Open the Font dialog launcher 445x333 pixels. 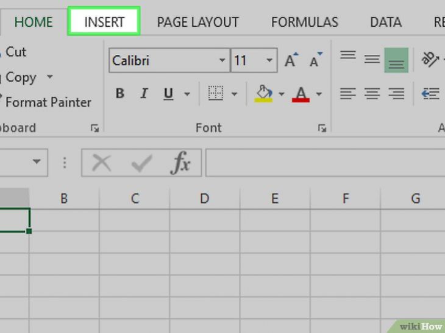coord(322,128)
